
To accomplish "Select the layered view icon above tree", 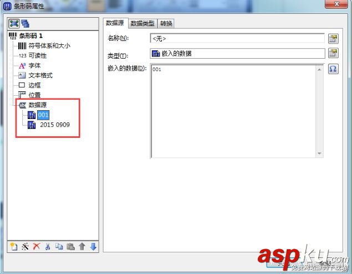I will coord(25,24).
